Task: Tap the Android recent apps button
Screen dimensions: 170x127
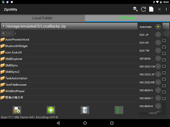Action: click(112, 123)
